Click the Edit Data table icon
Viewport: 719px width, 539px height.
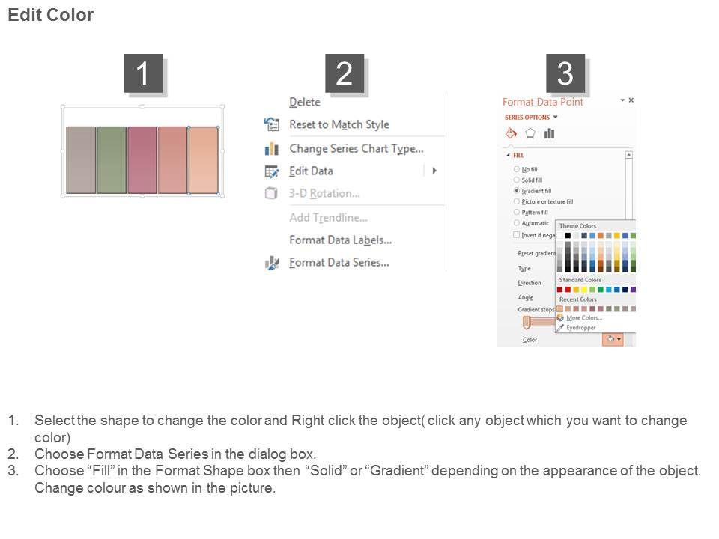271,171
